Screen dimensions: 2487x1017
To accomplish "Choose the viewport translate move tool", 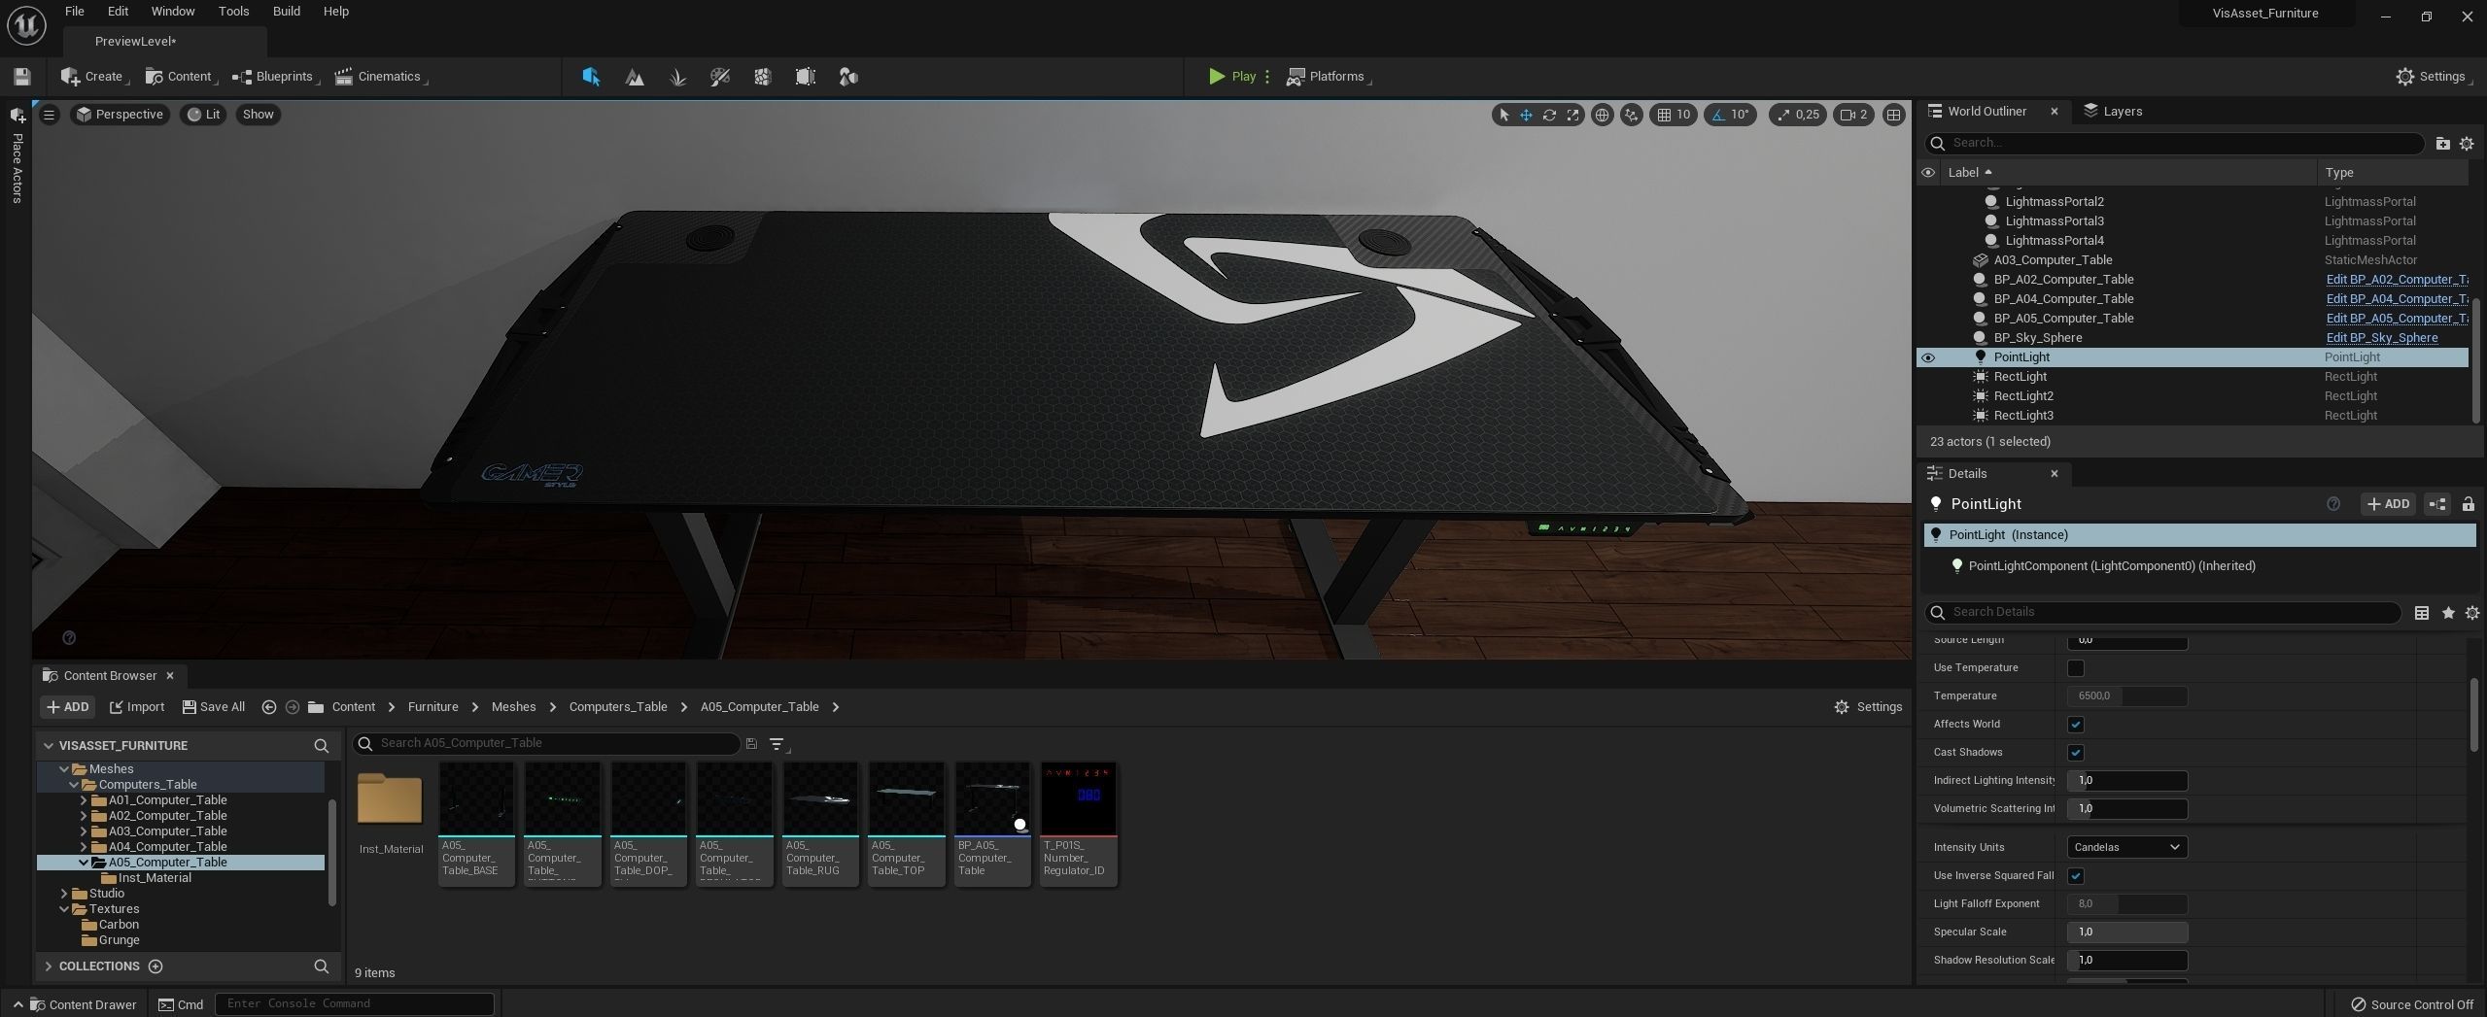I will tap(1527, 115).
